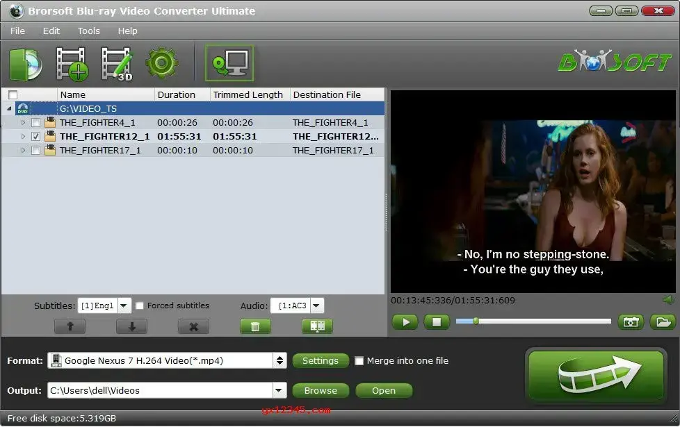Remove the item with the X button
This screenshot has width=680, height=427.
193,326
